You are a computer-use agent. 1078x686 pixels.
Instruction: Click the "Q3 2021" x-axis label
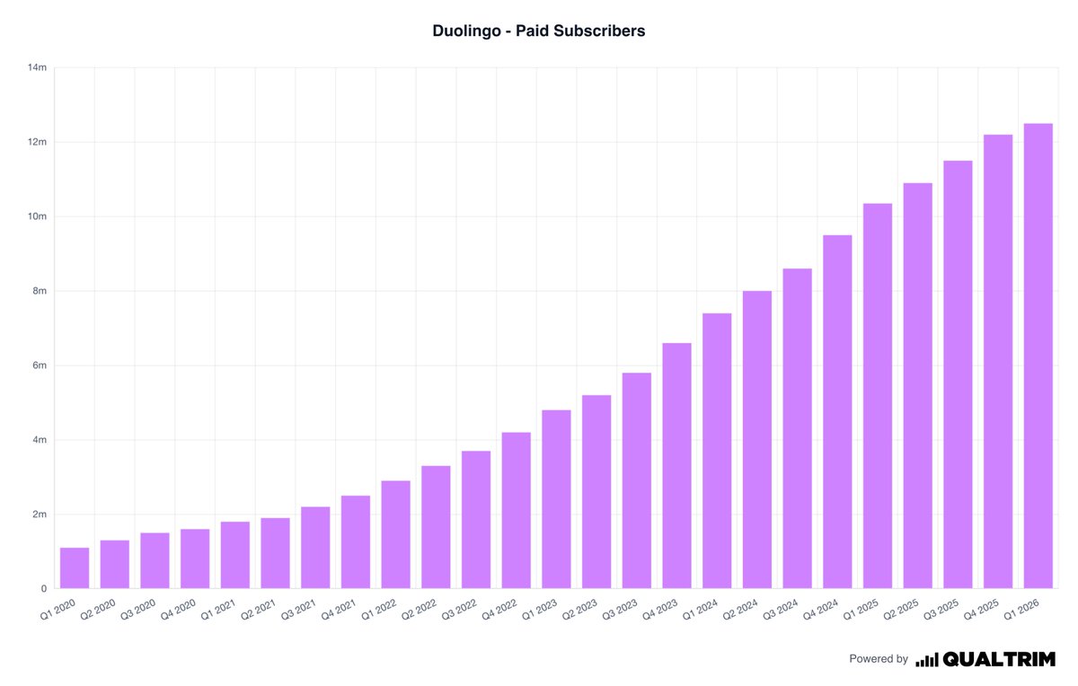coord(298,611)
